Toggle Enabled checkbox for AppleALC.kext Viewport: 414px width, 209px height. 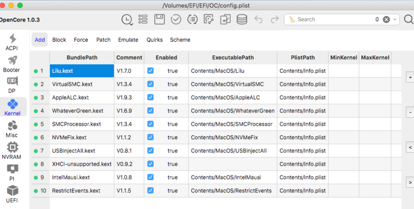click(151, 97)
